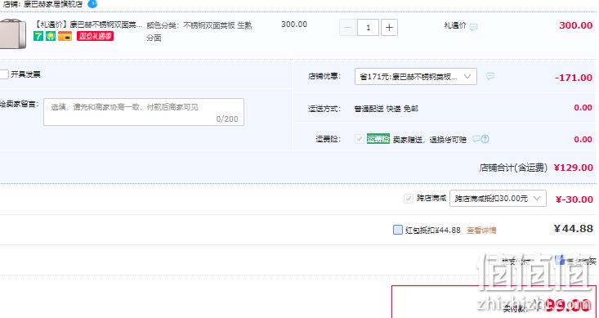
Task: Click the green 运费险 badge
Action: [378, 139]
